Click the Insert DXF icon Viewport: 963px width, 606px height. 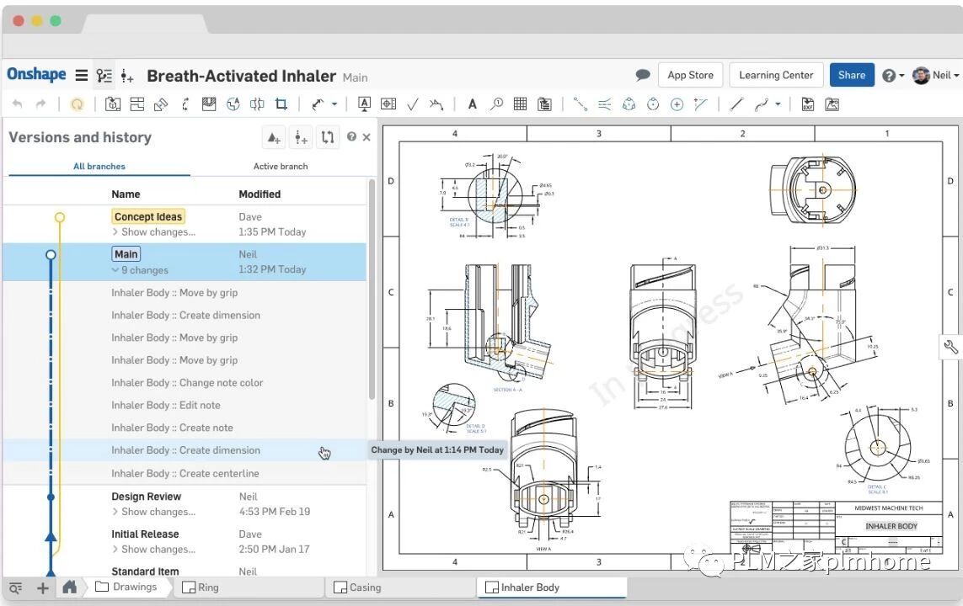808,104
